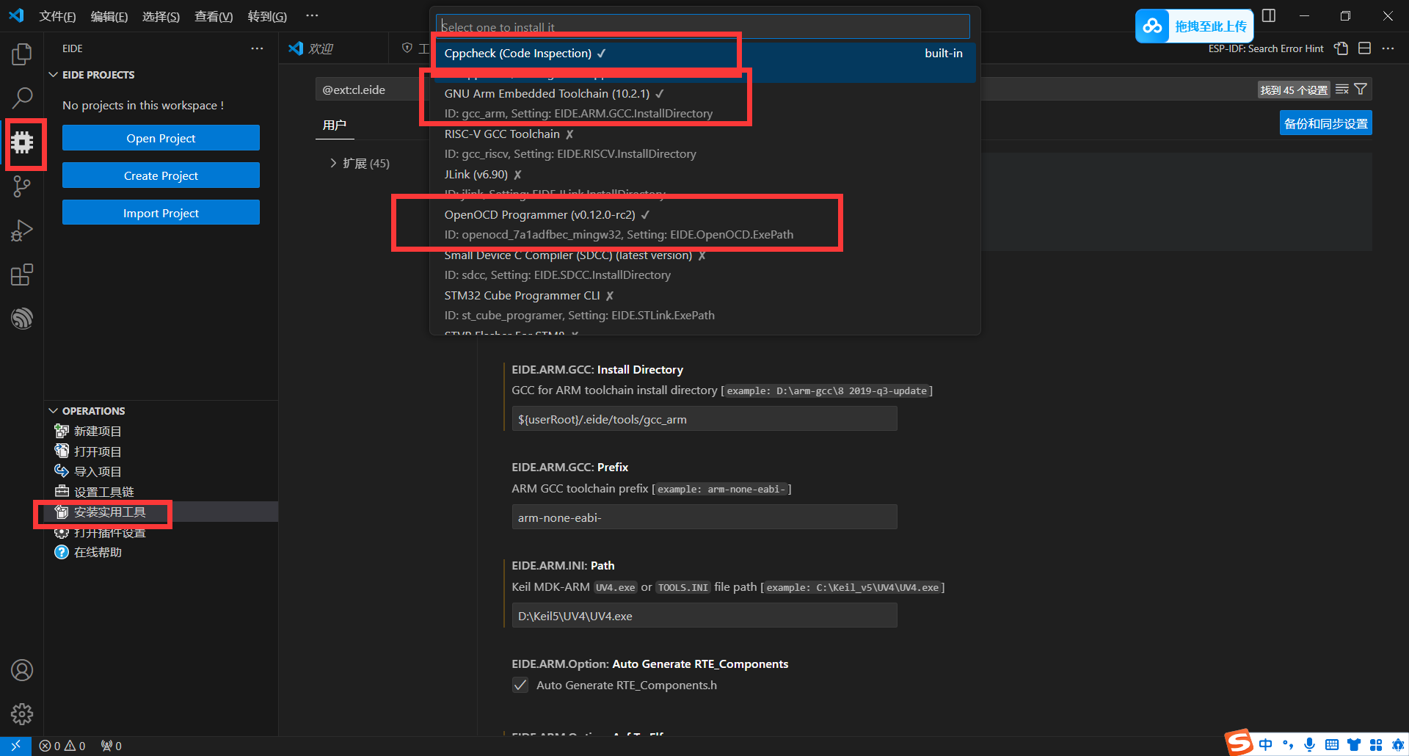1409x756 pixels.
Task: Open the 转到(G) menu
Action: pos(267,16)
